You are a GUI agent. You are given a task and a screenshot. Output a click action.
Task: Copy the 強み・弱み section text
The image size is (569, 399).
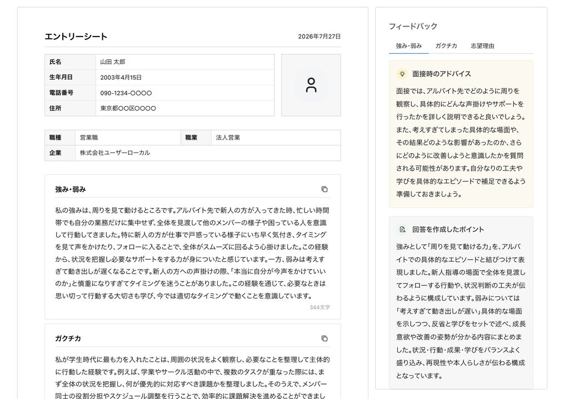pos(325,189)
